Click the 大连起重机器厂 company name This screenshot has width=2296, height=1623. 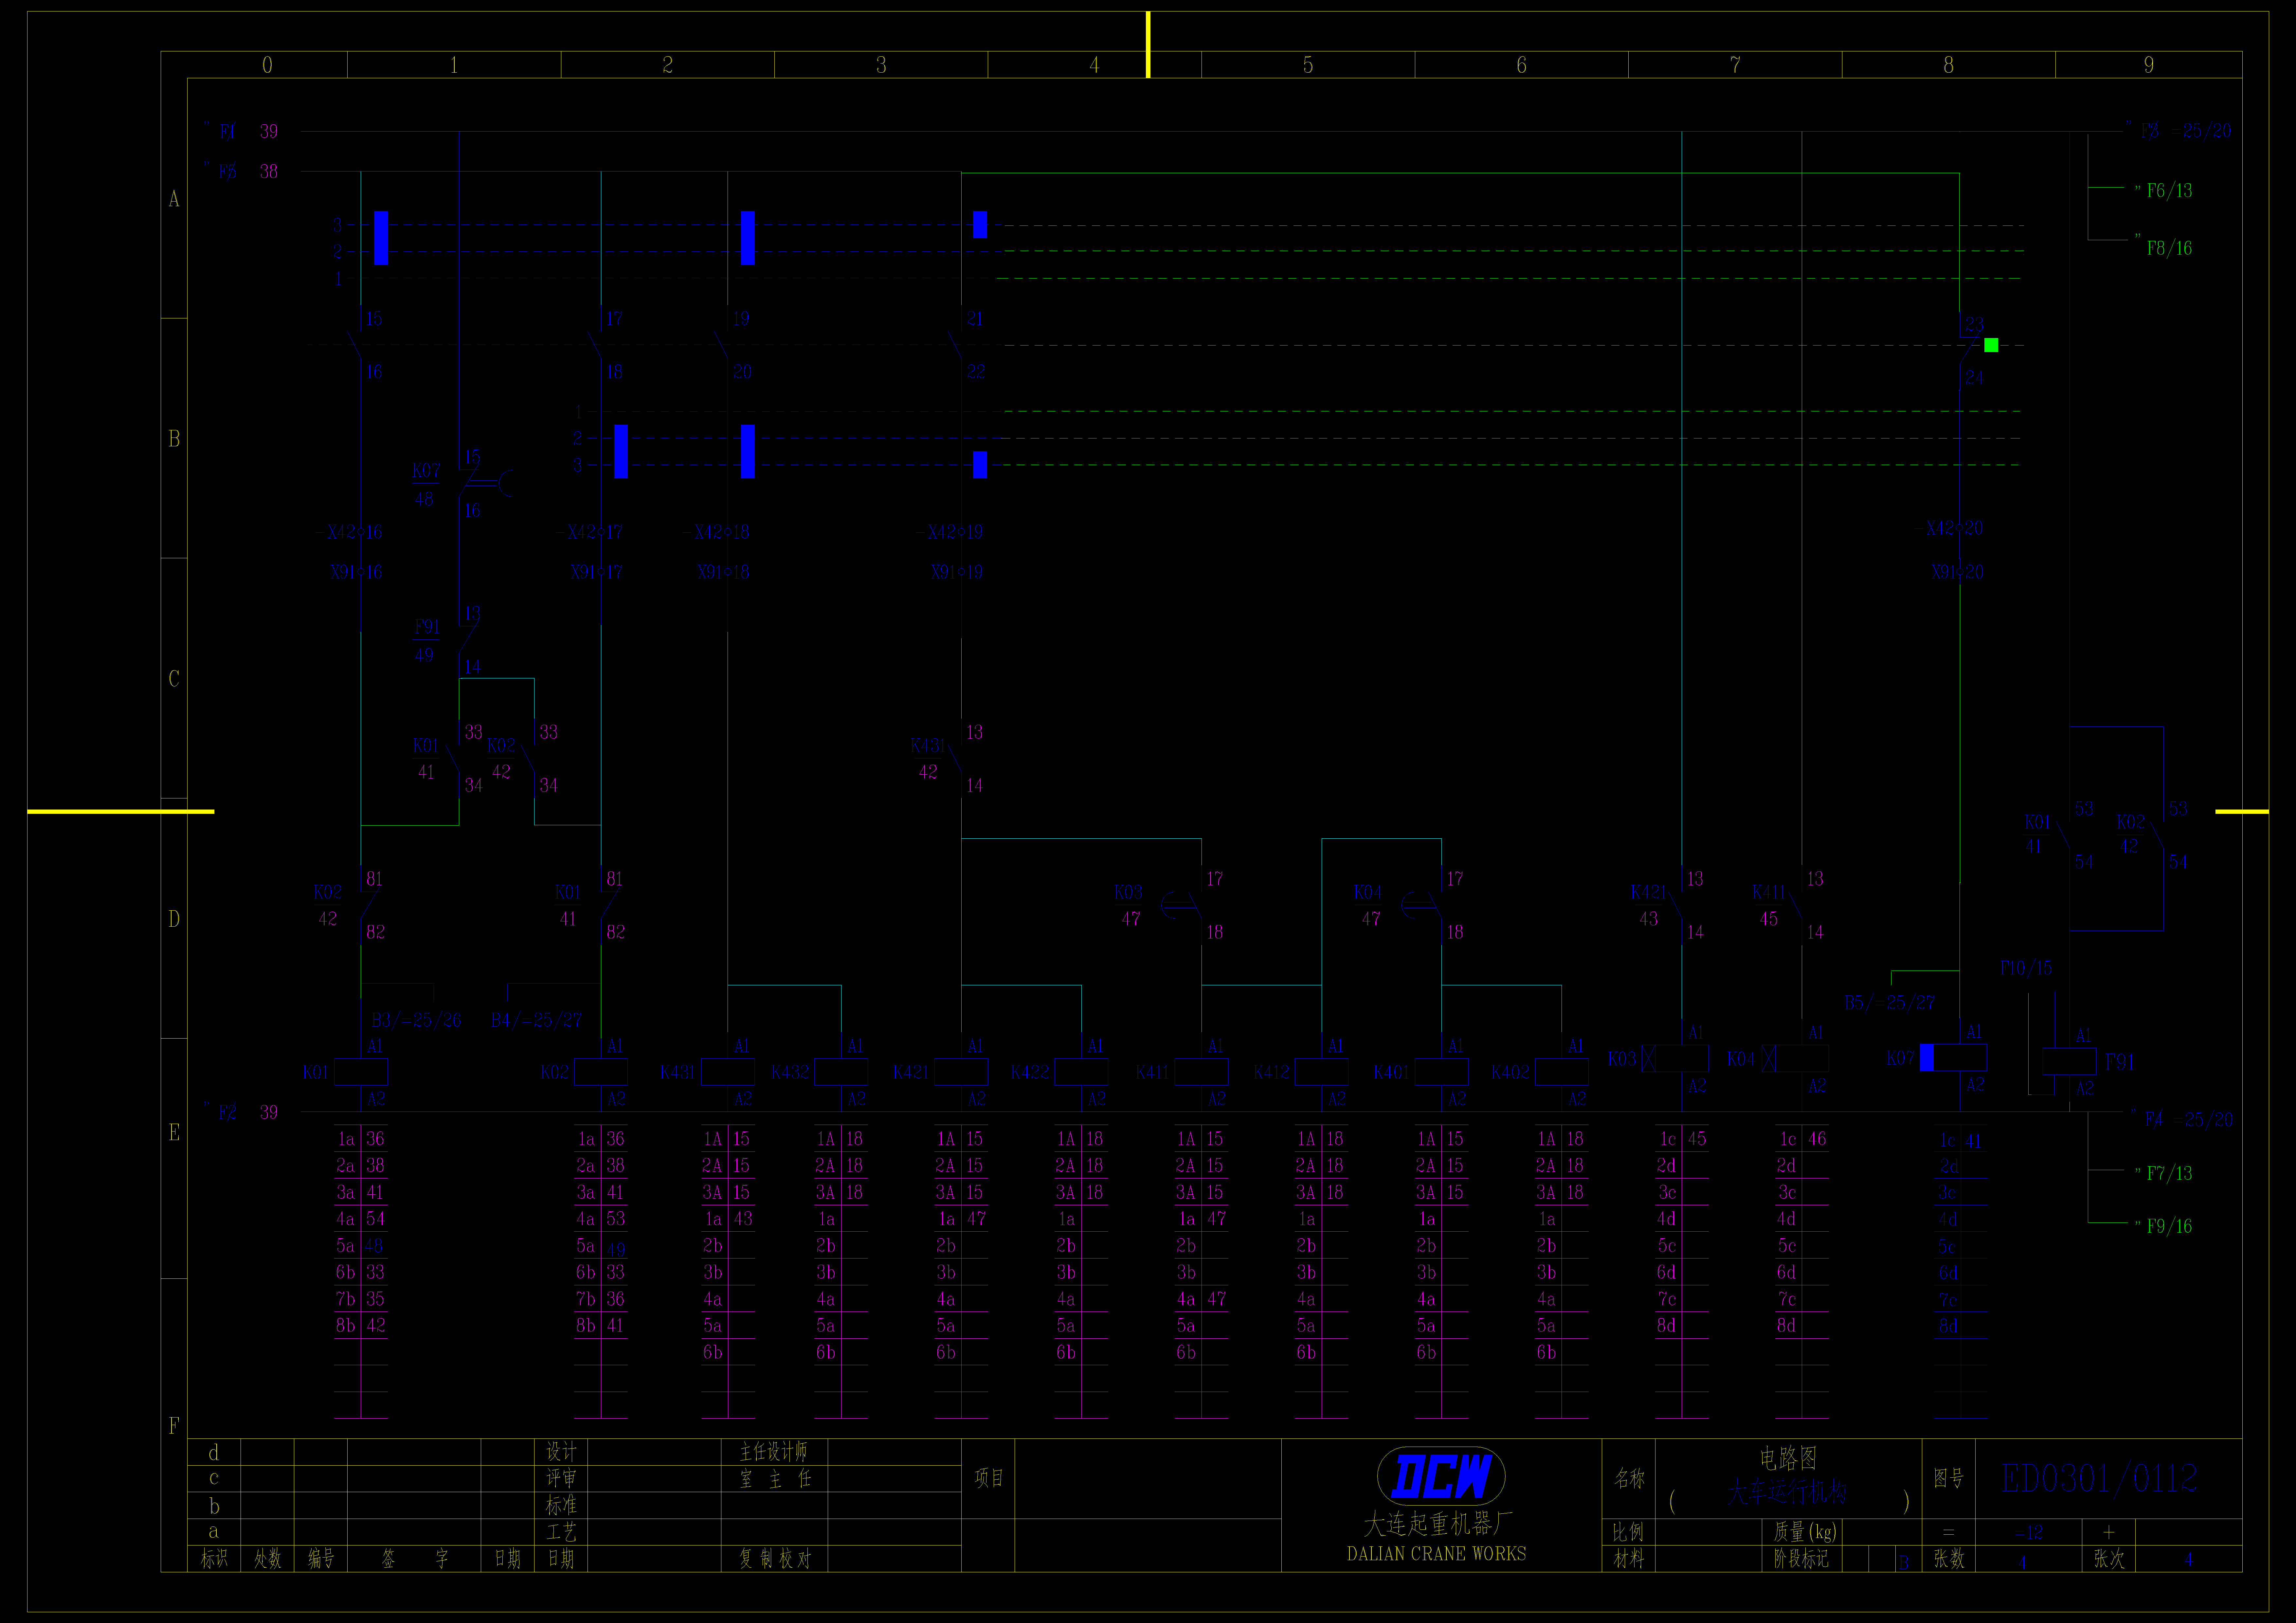[1438, 1524]
